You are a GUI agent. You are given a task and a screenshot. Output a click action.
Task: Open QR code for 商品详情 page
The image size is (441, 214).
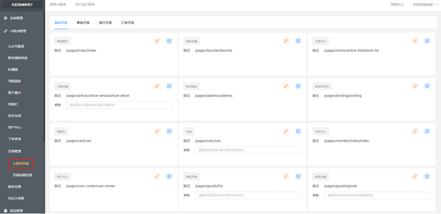coord(427,177)
